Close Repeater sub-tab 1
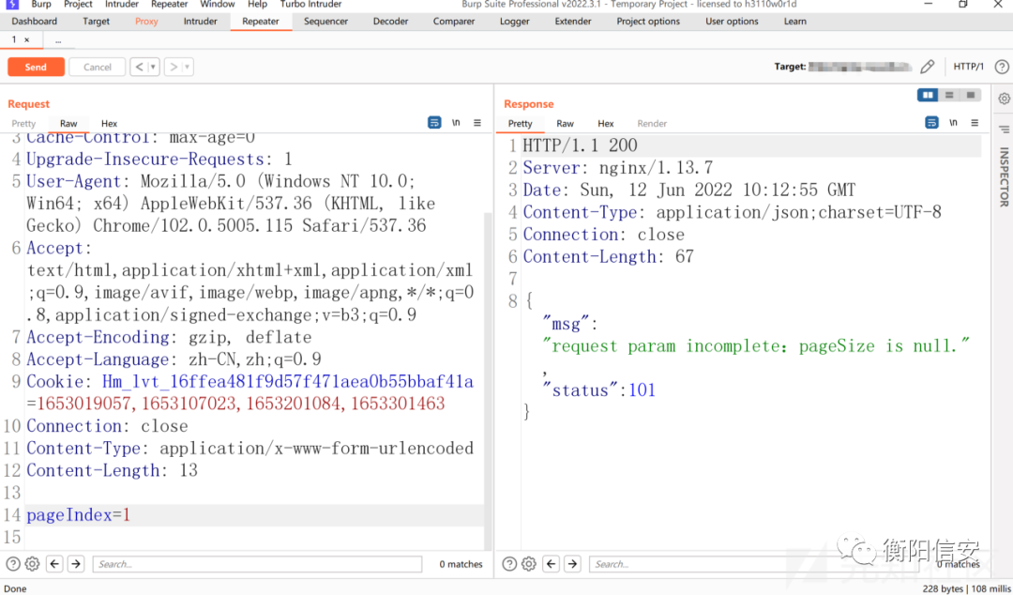The width and height of the screenshot is (1013, 595). point(26,40)
